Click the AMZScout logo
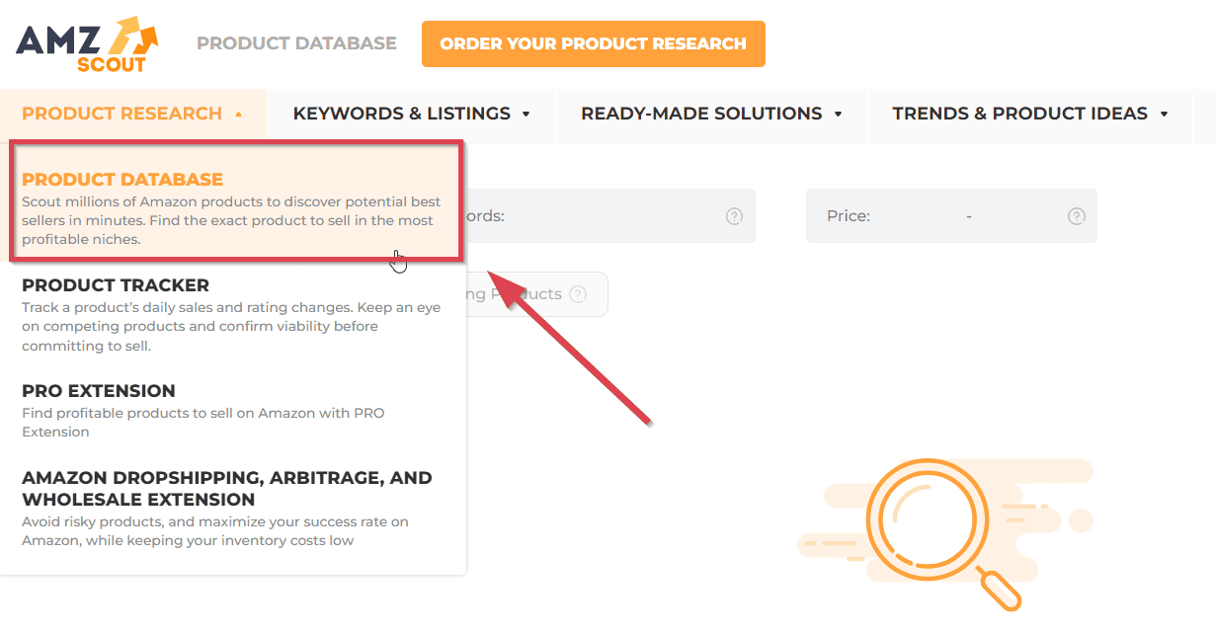The width and height of the screenshot is (1216, 635). [87, 44]
